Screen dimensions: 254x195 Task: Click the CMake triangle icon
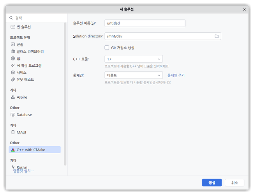click(13, 150)
